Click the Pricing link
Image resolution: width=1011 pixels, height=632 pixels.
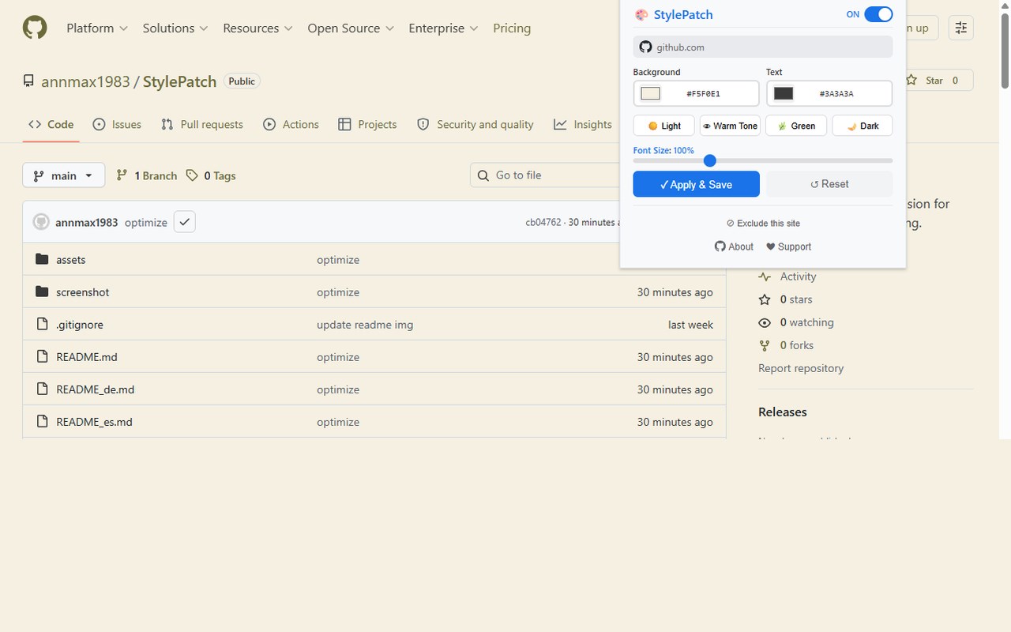pos(512,28)
